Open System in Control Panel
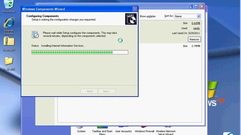This screenshot has height=135, width=241. (81, 129)
